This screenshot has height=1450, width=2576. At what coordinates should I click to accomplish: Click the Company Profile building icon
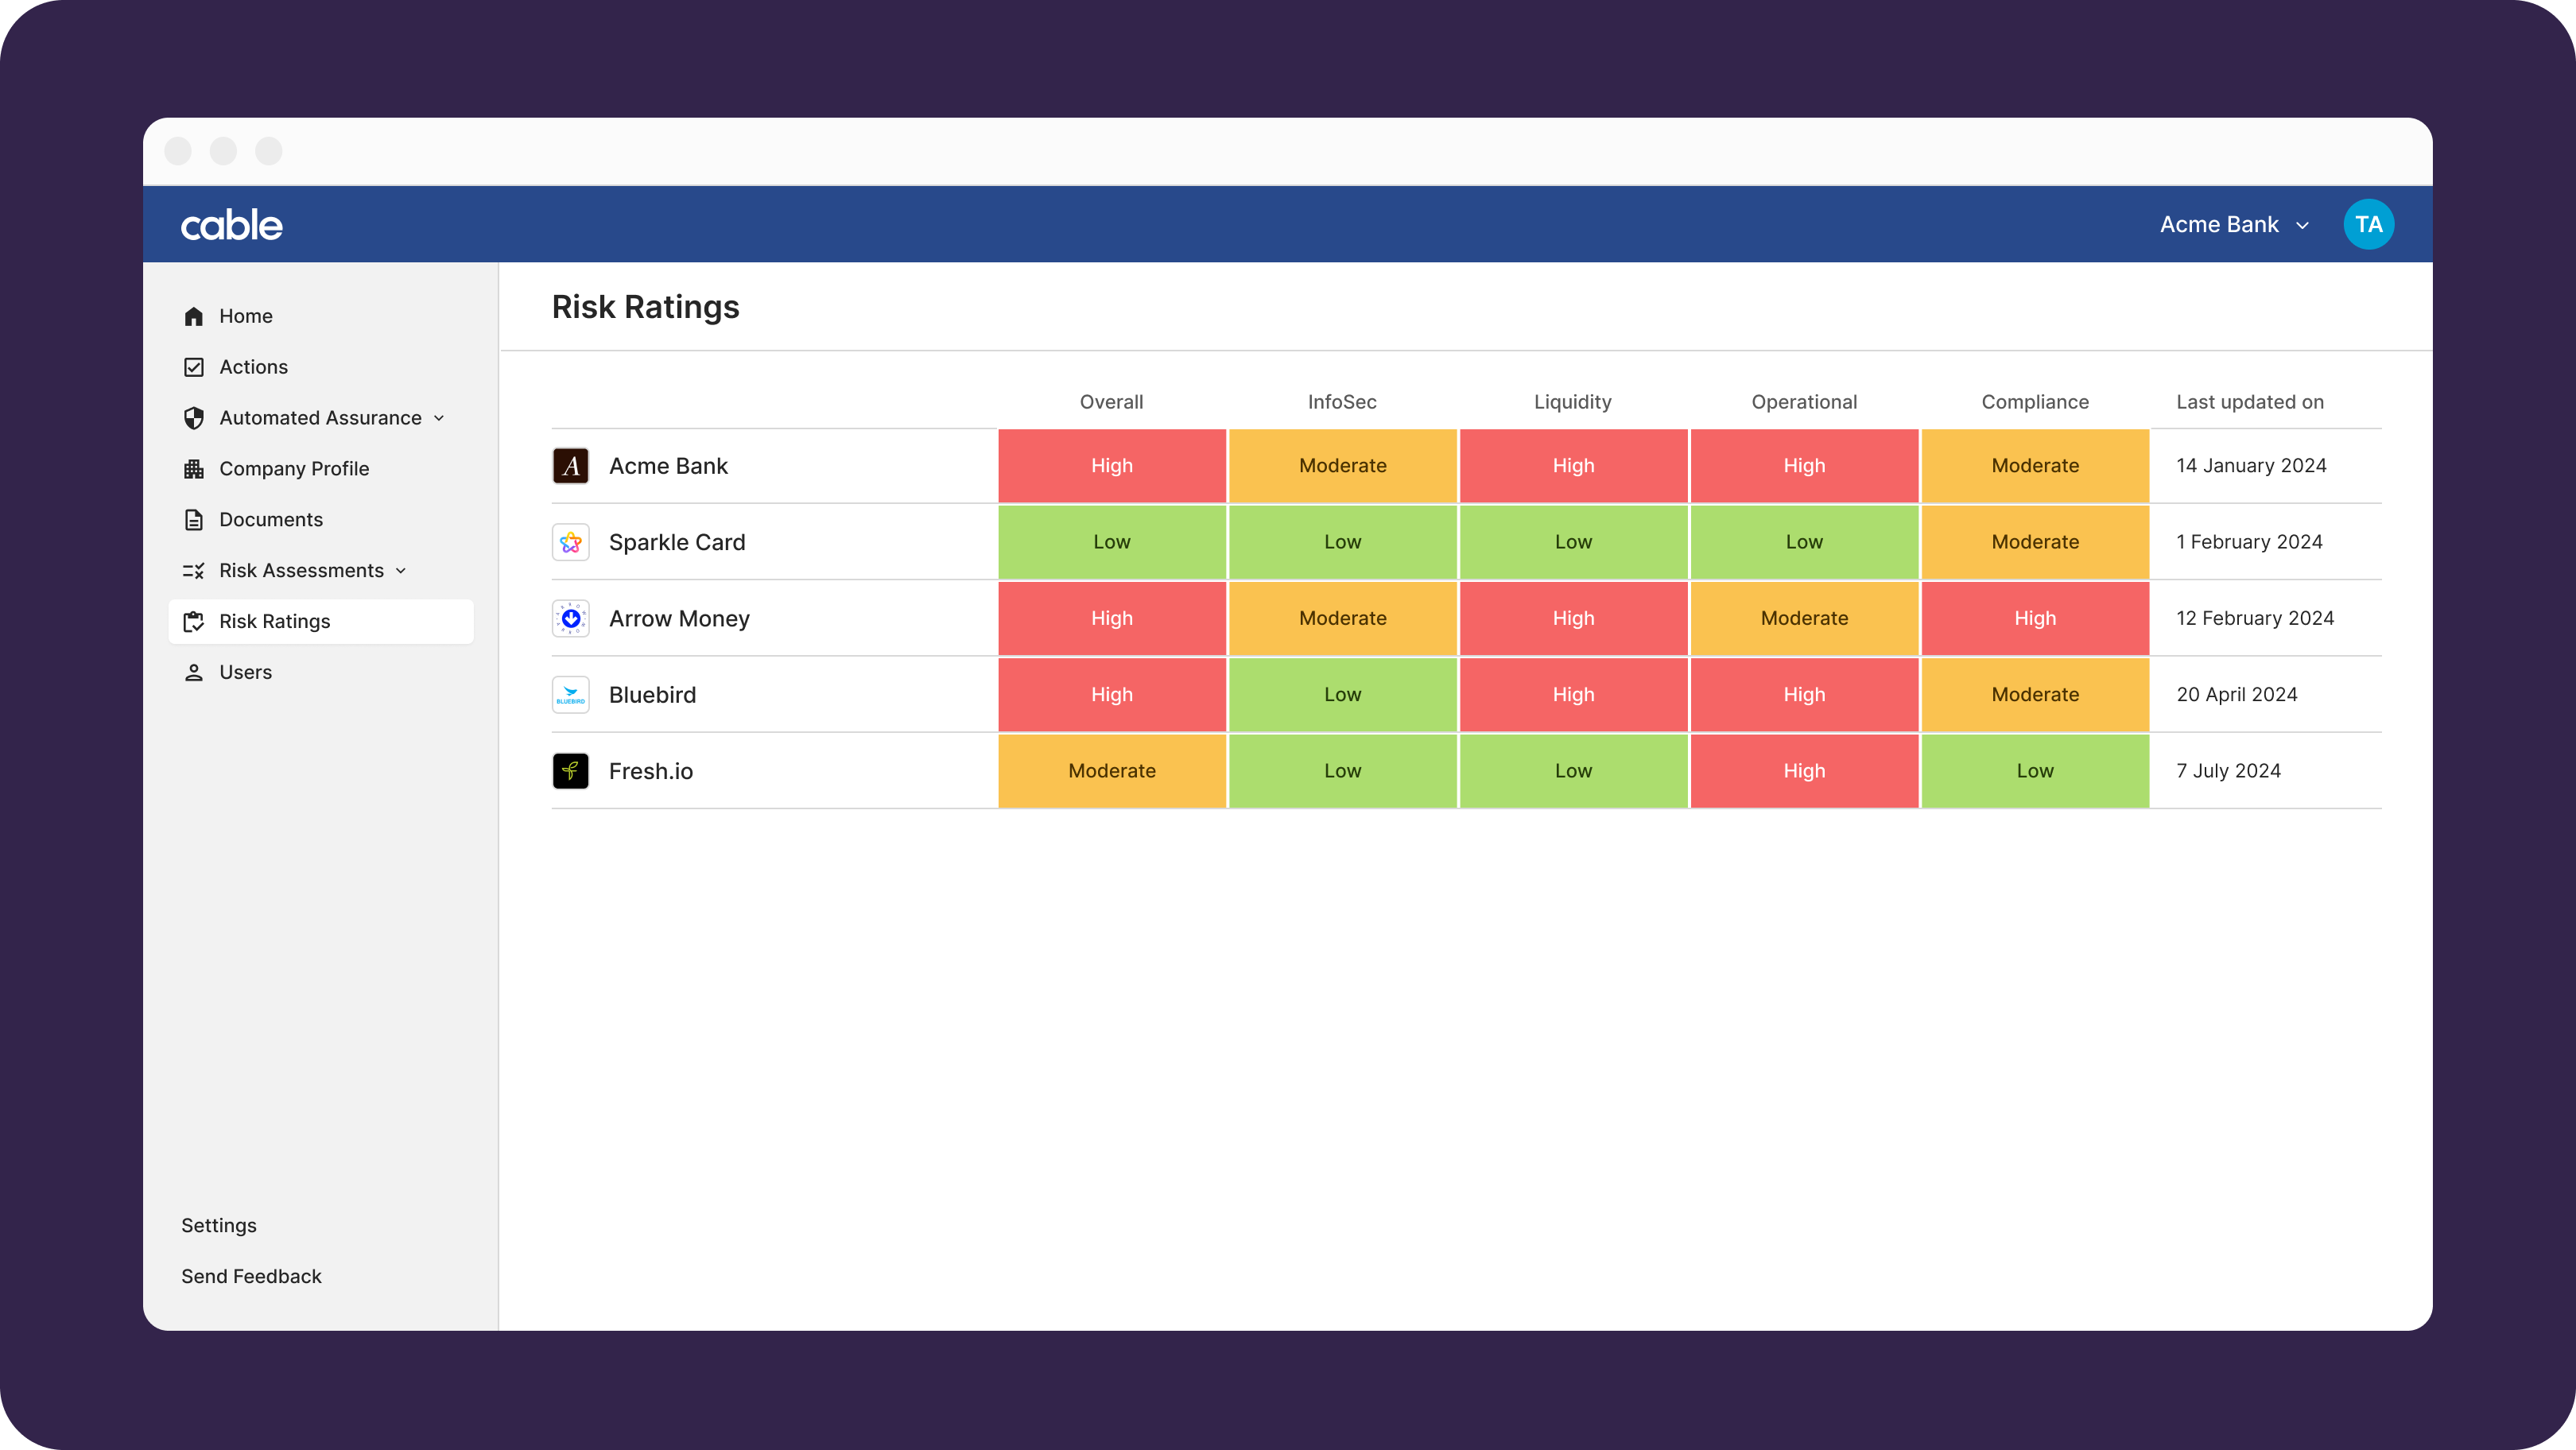(194, 469)
